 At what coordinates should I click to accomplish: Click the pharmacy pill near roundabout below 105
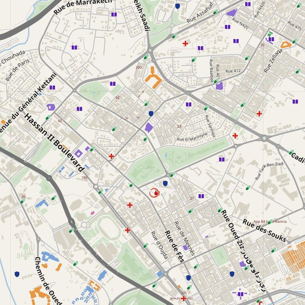coord(101,192)
